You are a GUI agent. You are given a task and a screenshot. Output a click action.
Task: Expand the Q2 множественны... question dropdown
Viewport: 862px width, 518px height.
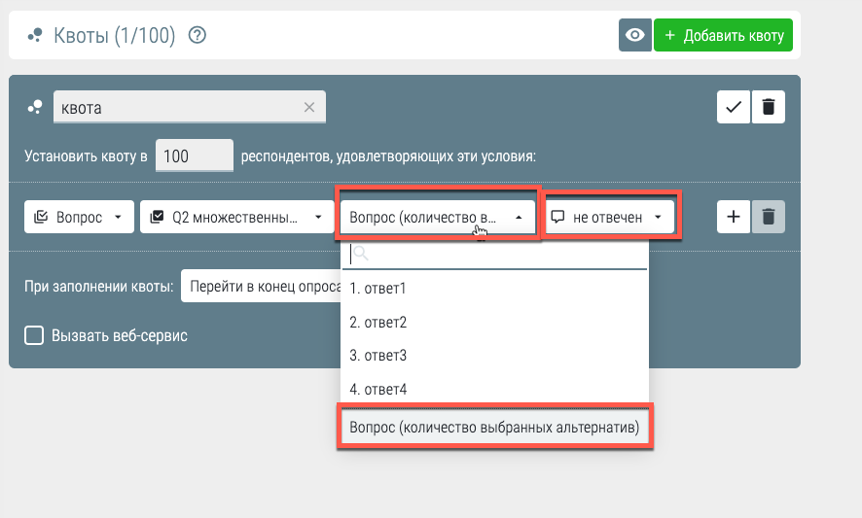[x=237, y=217]
